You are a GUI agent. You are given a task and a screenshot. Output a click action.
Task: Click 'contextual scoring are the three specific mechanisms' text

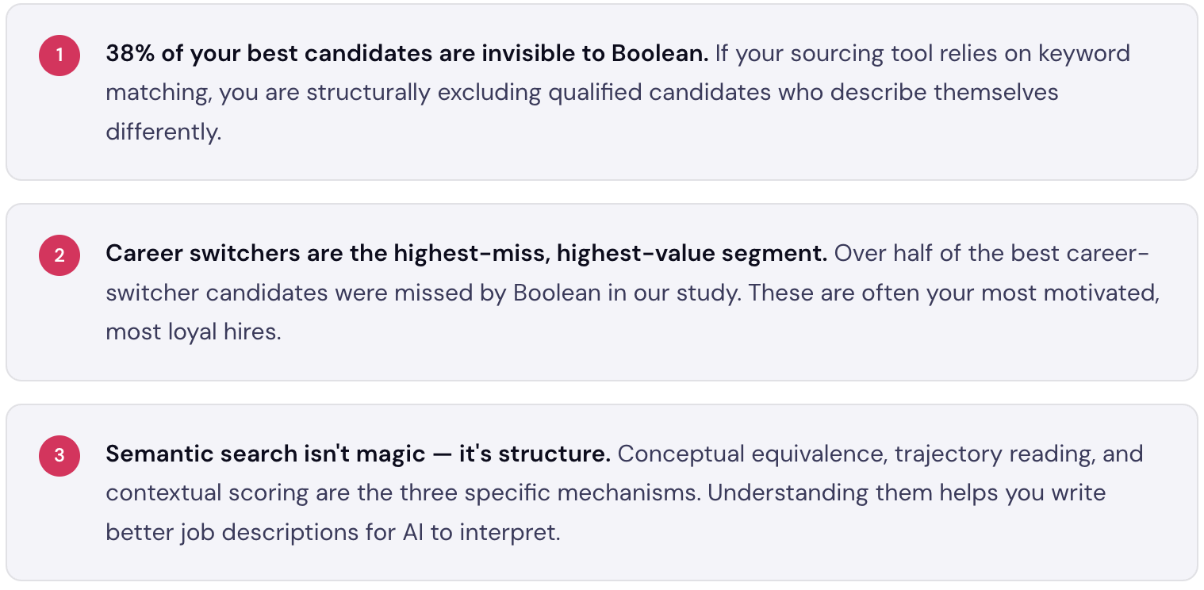tap(403, 492)
